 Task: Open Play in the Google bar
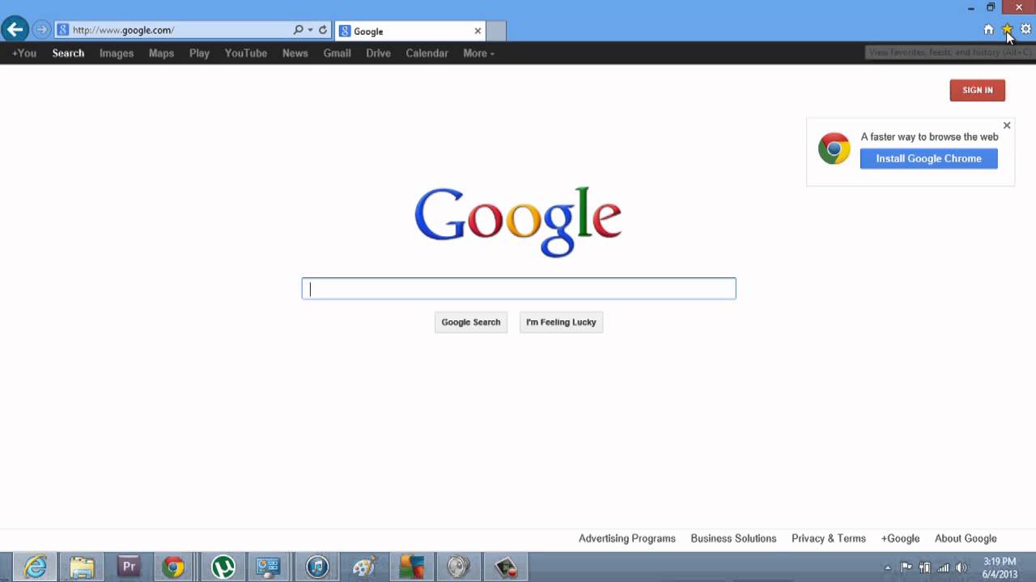point(199,53)
